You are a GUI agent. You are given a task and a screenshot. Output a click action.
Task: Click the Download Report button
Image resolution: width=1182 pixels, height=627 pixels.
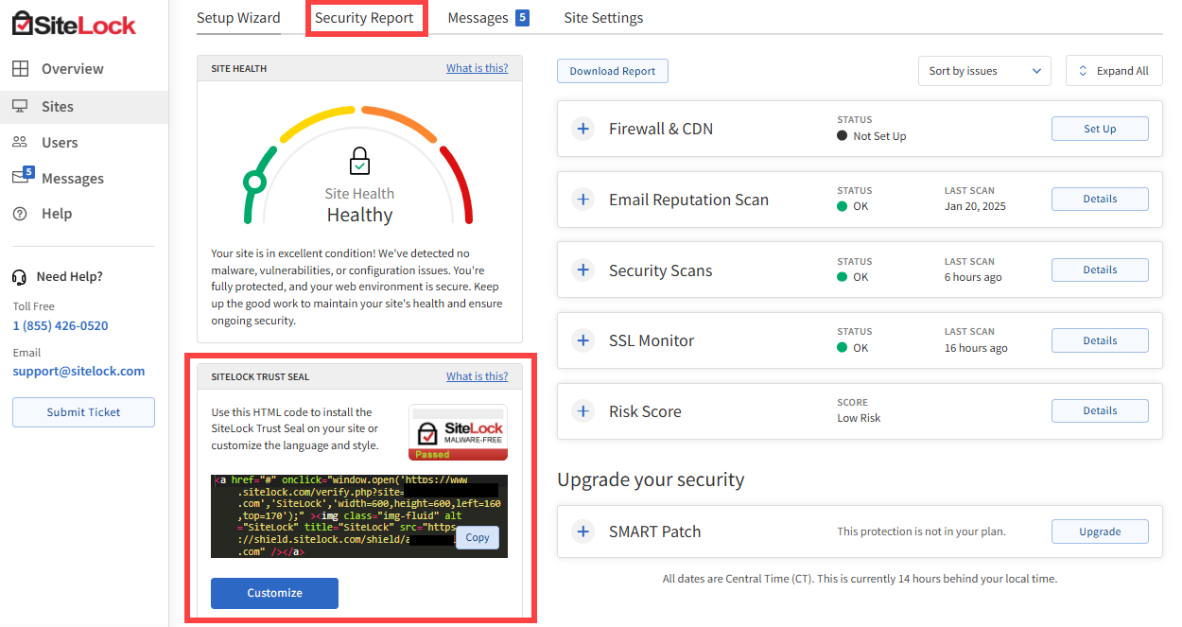click(612, 70)
